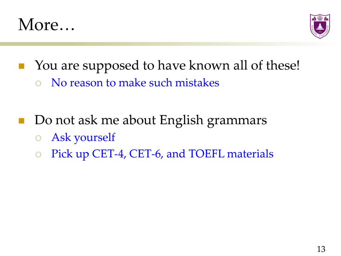Click the blue text "No reason to make such mistakes"
341x256 pixels.
tap(135, 83)
